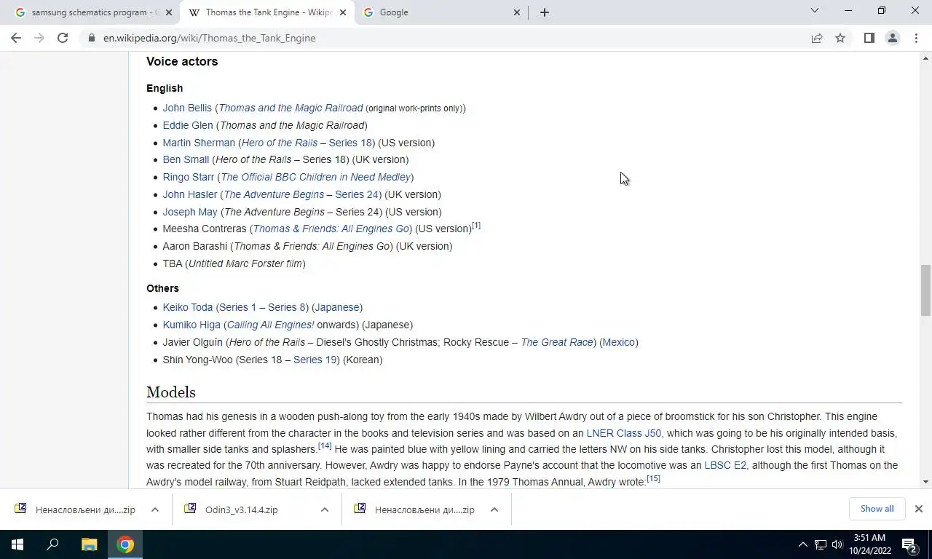This screenshot has width=932, height=559.
Task: Jump to citation reference 14
Action: click(x=325, y=446)
